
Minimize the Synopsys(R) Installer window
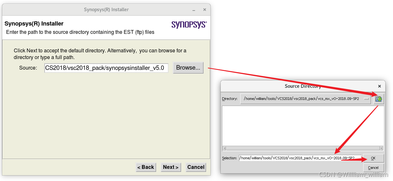coord(193,10)
